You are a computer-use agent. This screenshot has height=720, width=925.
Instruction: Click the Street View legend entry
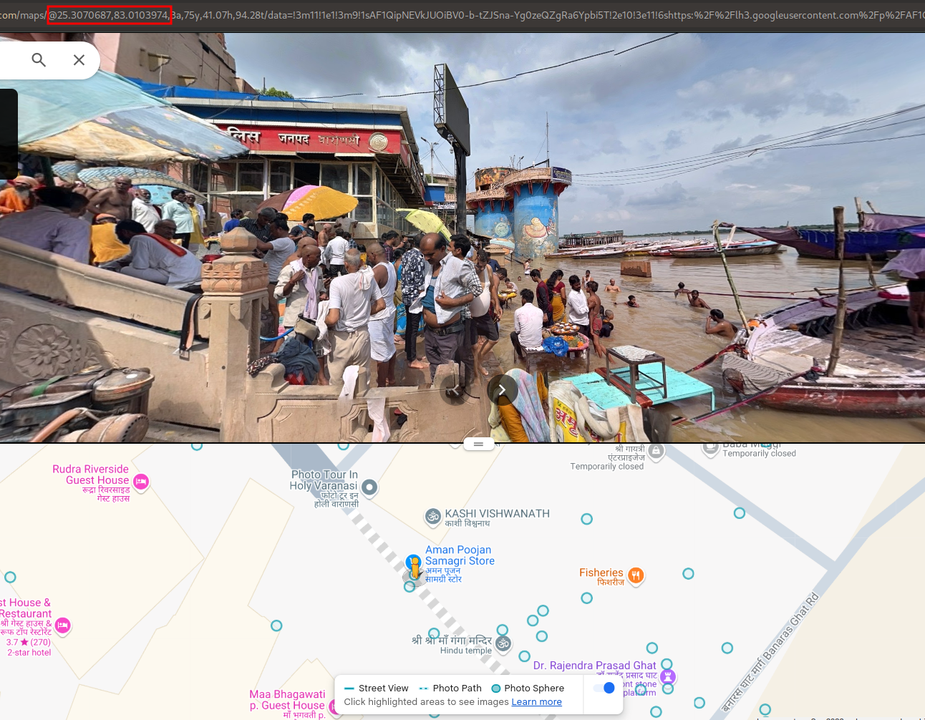pos(376,688)
